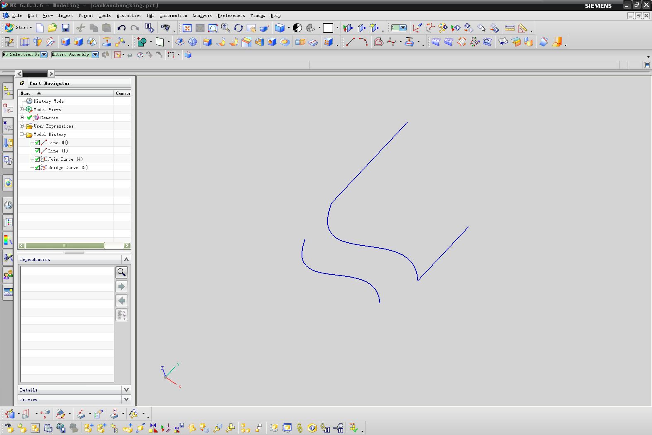652x435 pixels.
Task: Open a part file using the folder icon
Action: 52,28
